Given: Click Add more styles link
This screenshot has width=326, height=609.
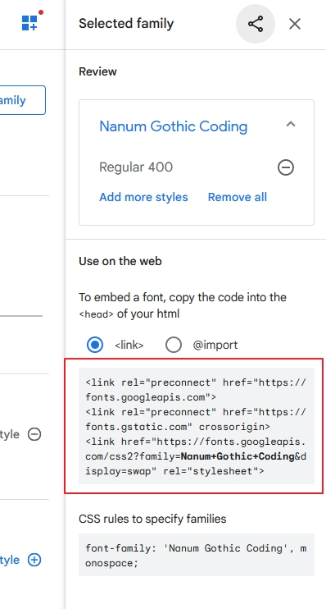Looking at the screenshot, I should click(143, 197).
